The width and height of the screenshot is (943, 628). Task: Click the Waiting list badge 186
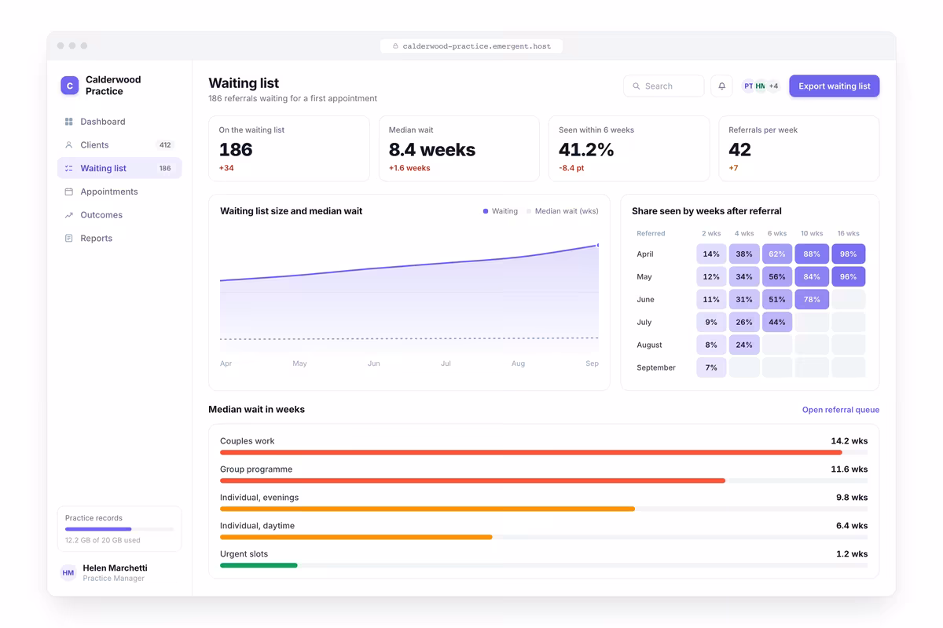point(165,168)
